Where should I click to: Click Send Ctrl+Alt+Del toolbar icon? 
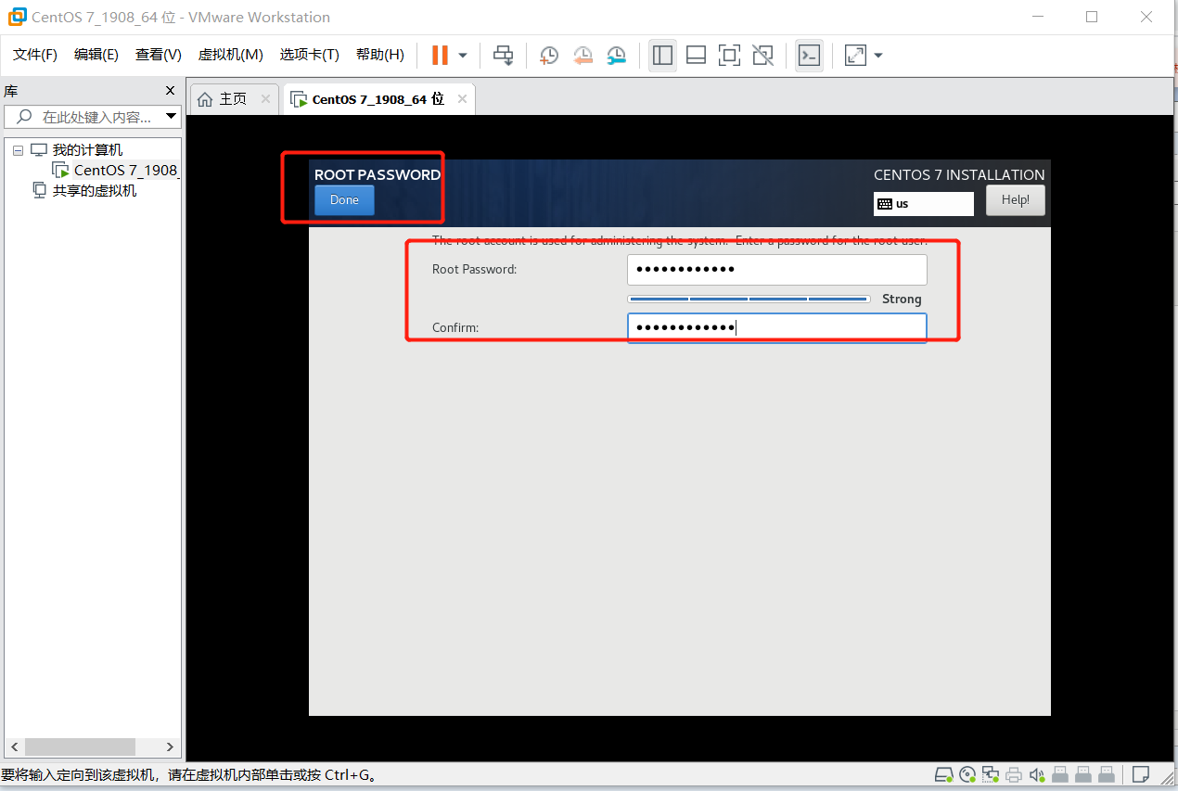coord(503,56)
